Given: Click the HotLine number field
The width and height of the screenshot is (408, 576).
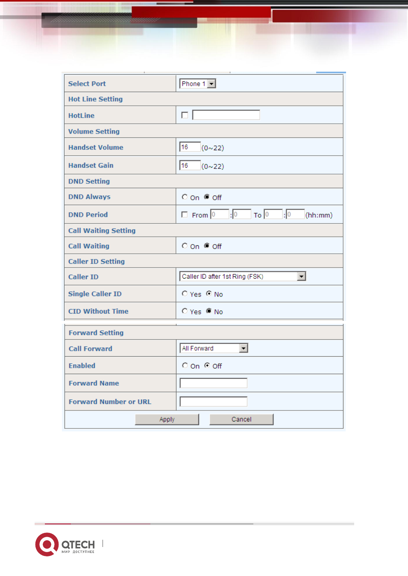Looking at the screenshot, I should [226, 115].
